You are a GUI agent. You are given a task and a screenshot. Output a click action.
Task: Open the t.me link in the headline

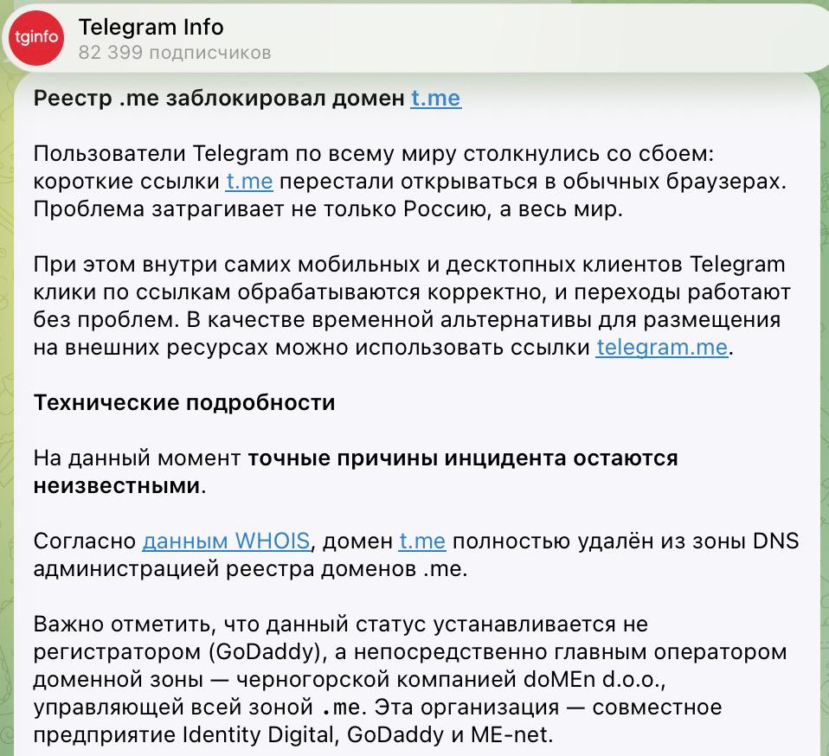[x=436, y=99]
